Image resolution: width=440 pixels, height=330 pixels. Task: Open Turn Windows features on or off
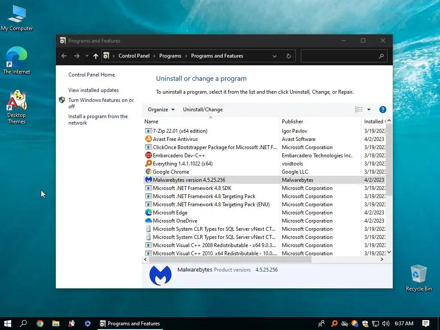point(101,103)
